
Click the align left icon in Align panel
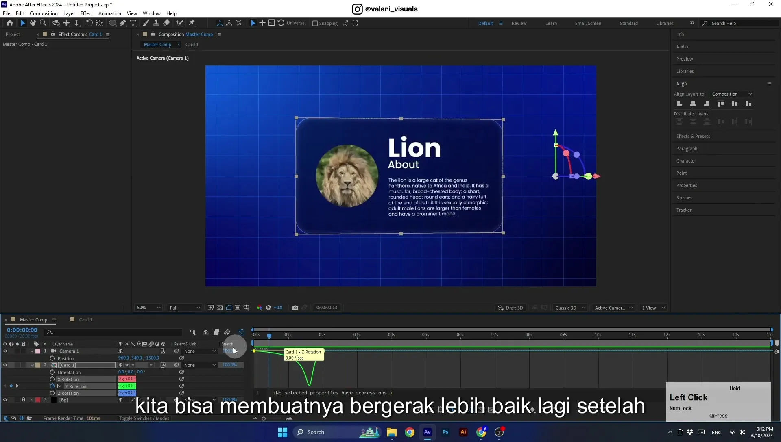[x=679, y=104]
